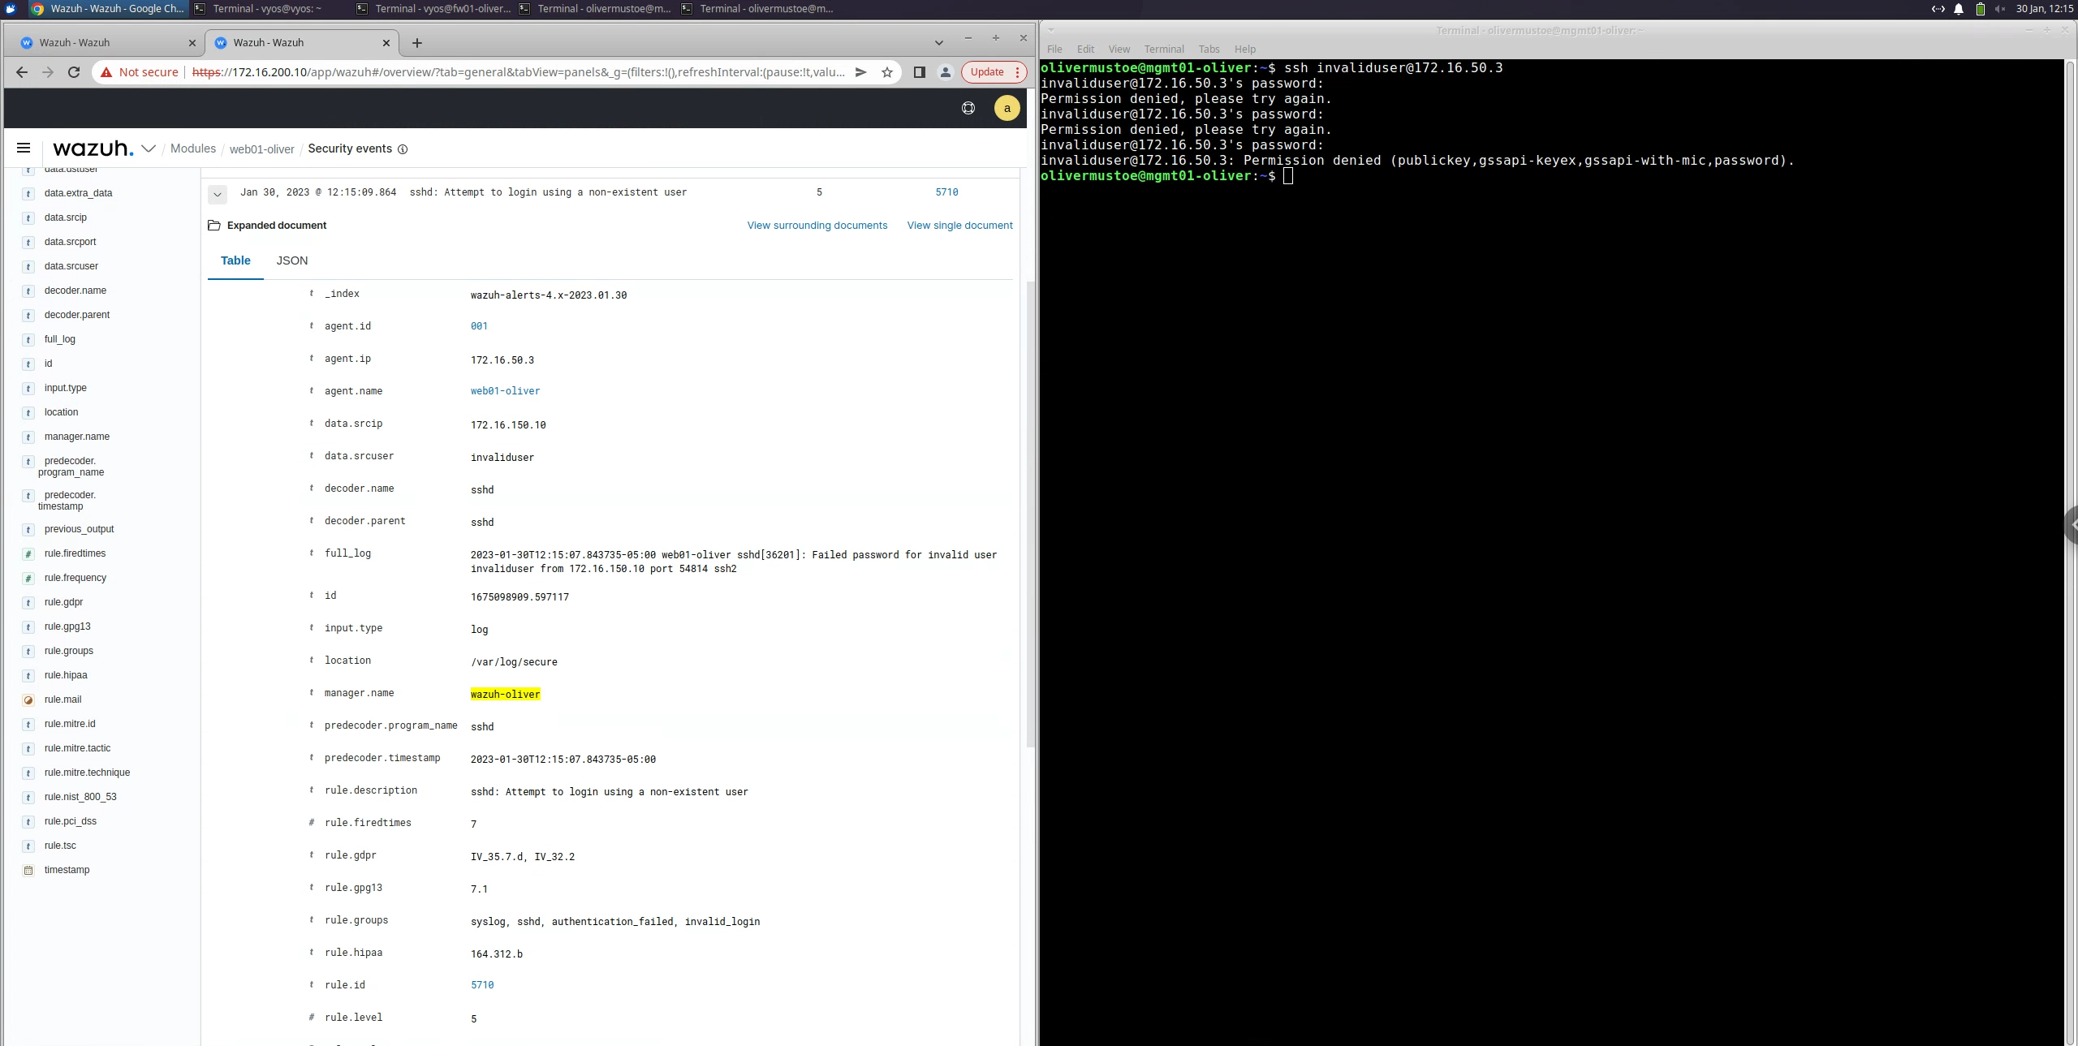Click View surrounding documents link
This screenshot has height=1046, width=2078.
(817, 226)
